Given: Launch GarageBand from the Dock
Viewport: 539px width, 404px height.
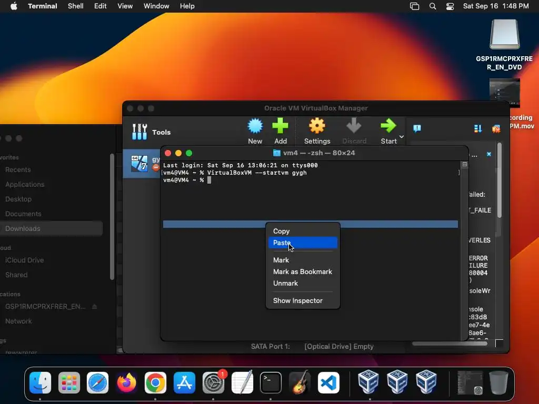Looking at the screenshot, I should (300, 382).
